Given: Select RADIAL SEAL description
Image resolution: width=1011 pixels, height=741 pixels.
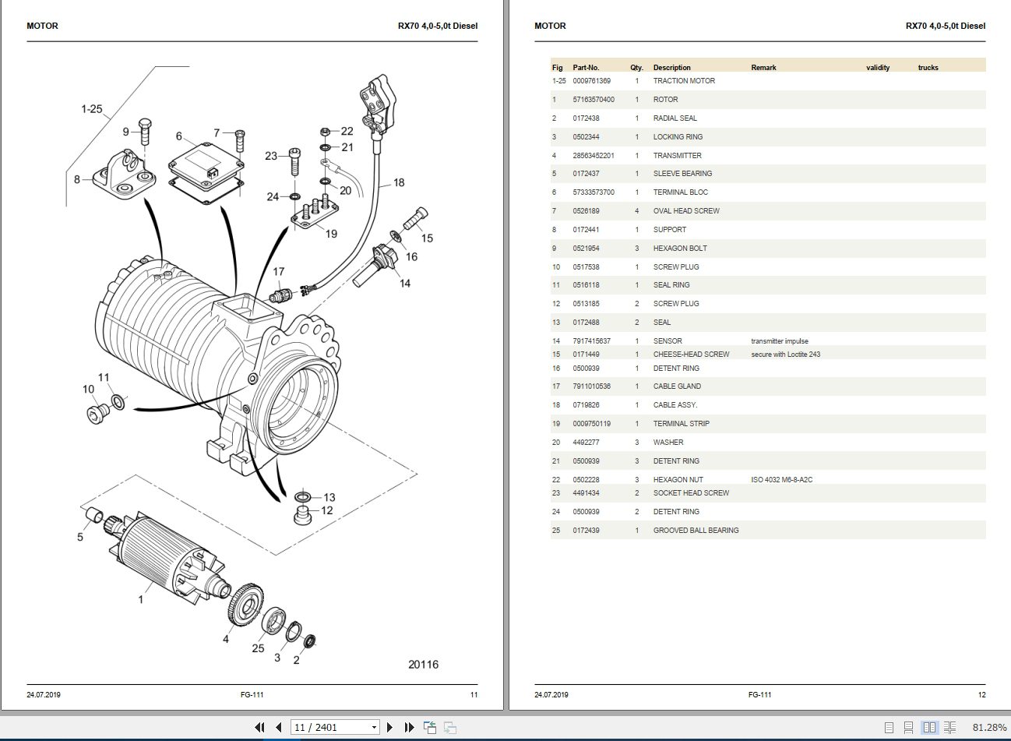Looking at the screenshot, I should (675, 118).
